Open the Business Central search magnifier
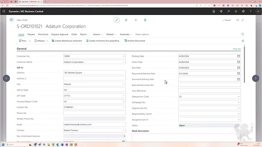262x147 pixels. point(229,11)
